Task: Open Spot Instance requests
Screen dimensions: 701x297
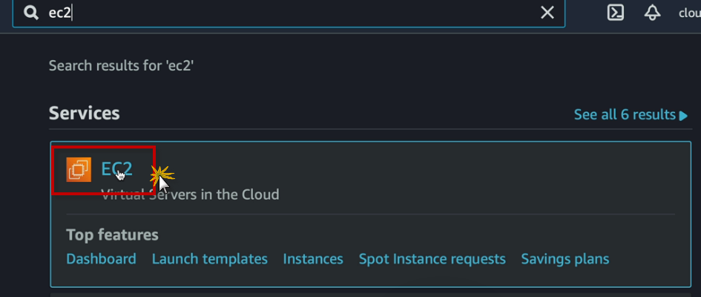Action: pyautogui.click(x=432, y=259)
